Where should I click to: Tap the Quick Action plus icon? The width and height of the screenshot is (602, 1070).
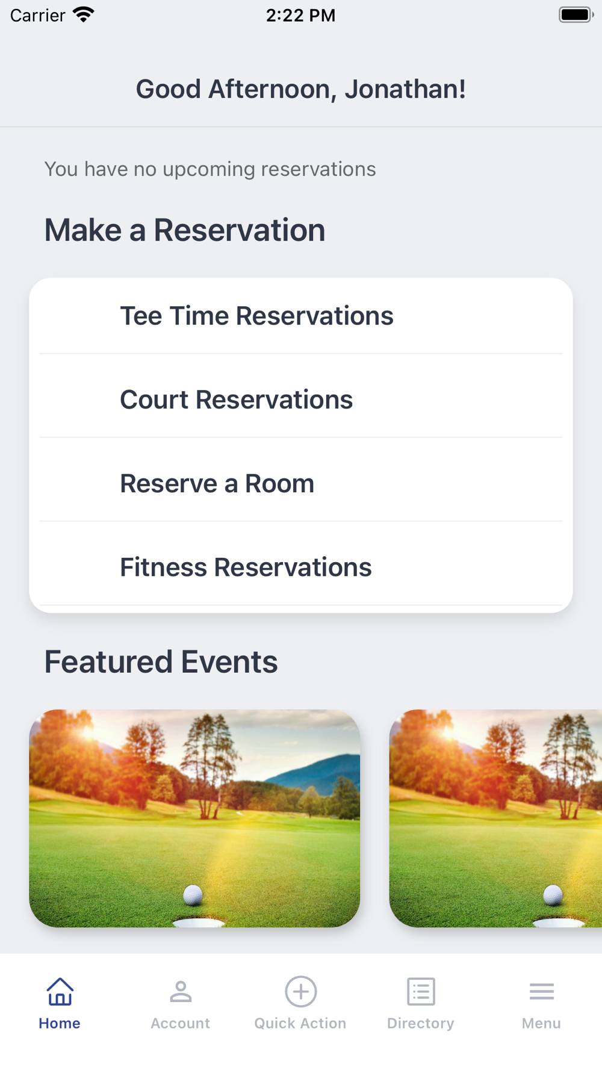[x=300, y=991]
